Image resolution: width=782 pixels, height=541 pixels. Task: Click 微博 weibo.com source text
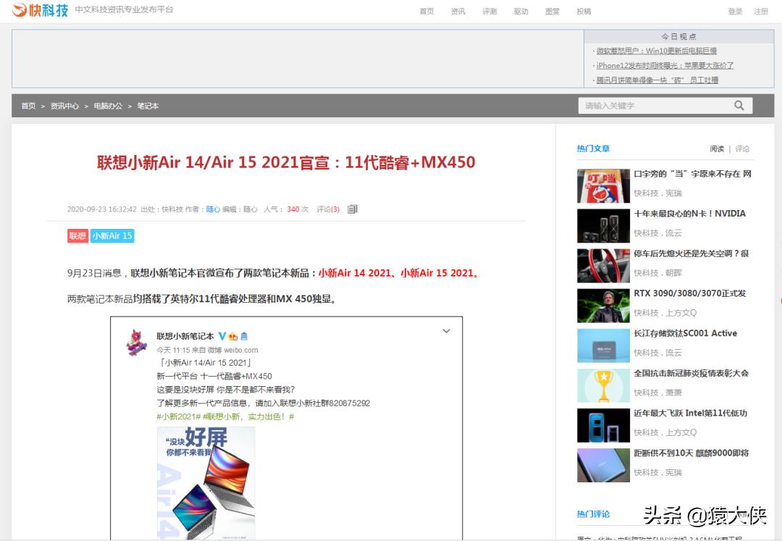point(233,350)
